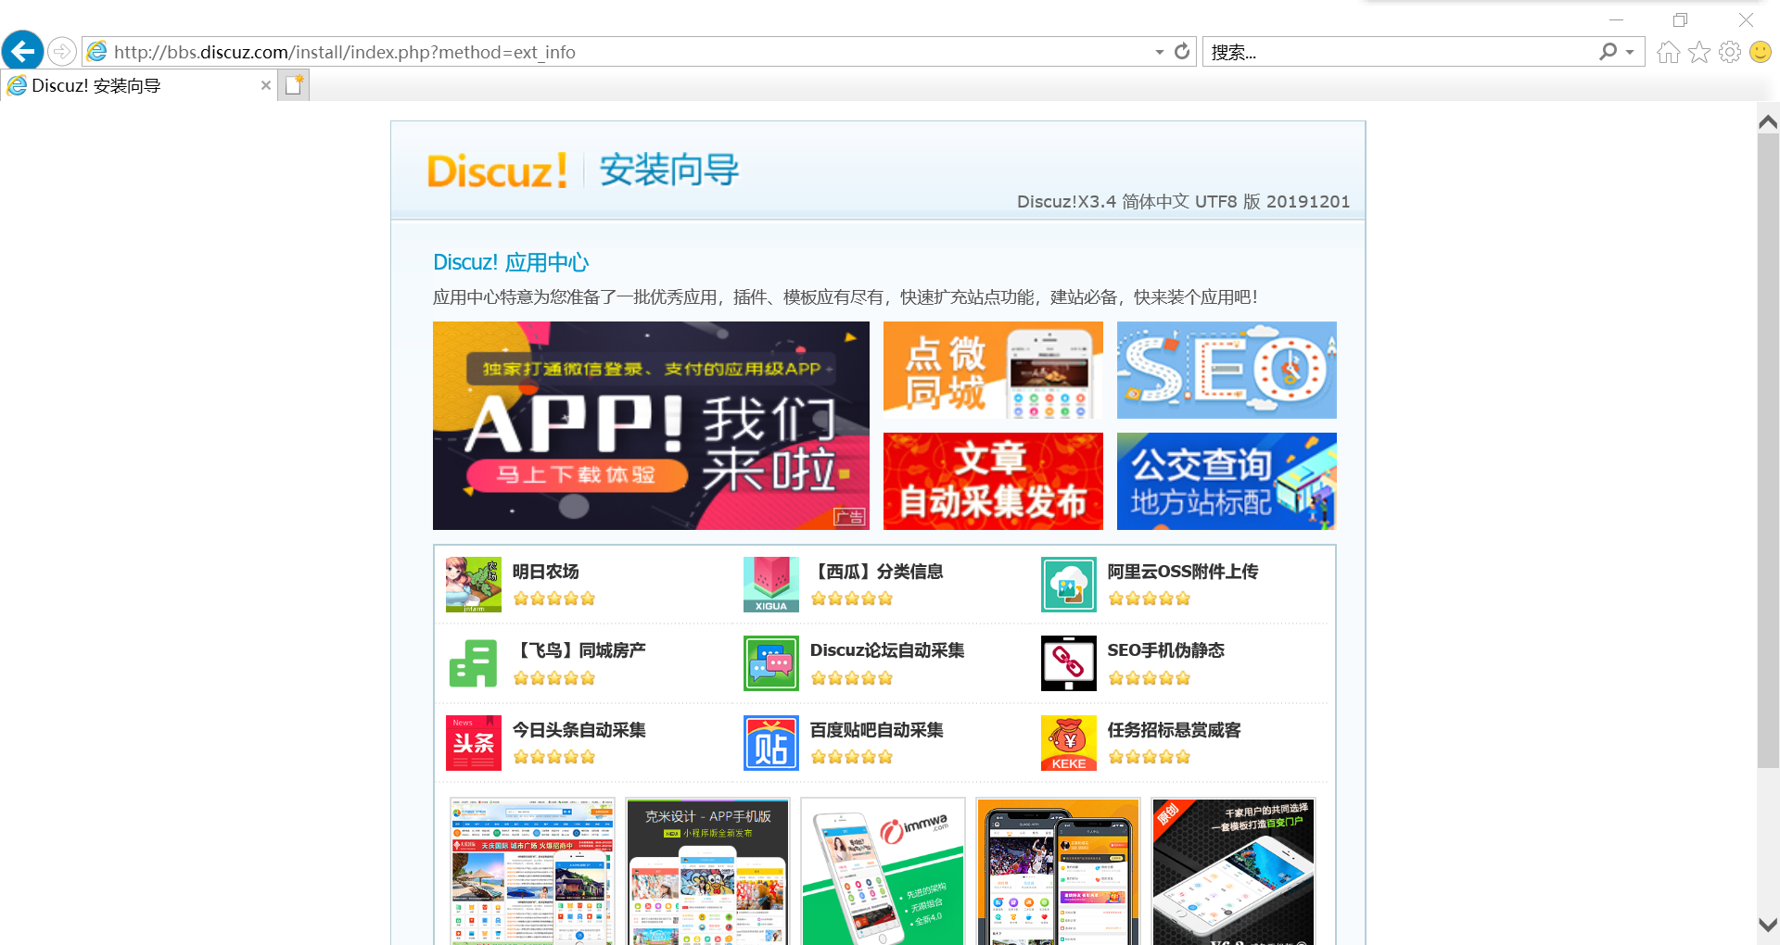Click the search box field
Viewport: 1780px width, 945px height.
click(x=1400, y=52)
